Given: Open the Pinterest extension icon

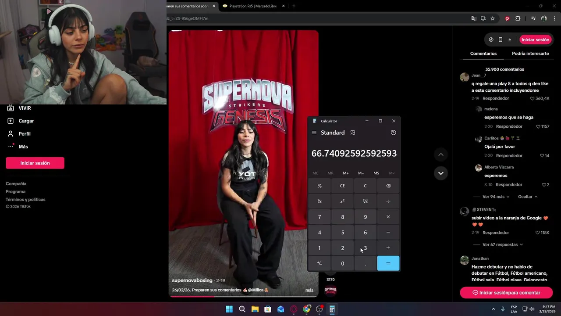Looking at the screenshot, I should (x=507, y=18).
